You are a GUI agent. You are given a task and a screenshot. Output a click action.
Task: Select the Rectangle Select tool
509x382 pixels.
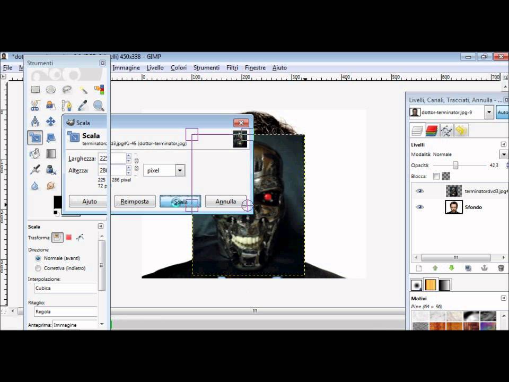[x=35, y=89]
